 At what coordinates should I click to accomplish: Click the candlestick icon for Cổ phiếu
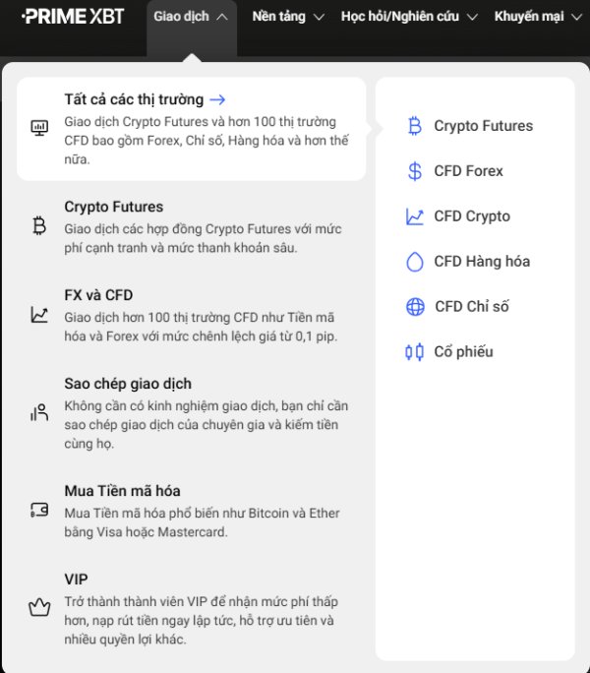coord(415,352)
